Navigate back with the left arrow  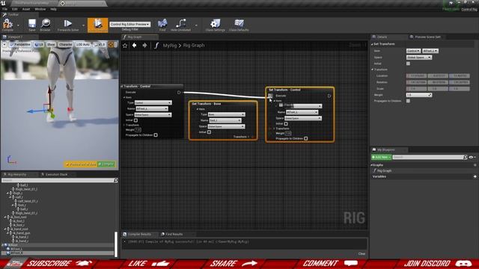click(x=135, y=46)
